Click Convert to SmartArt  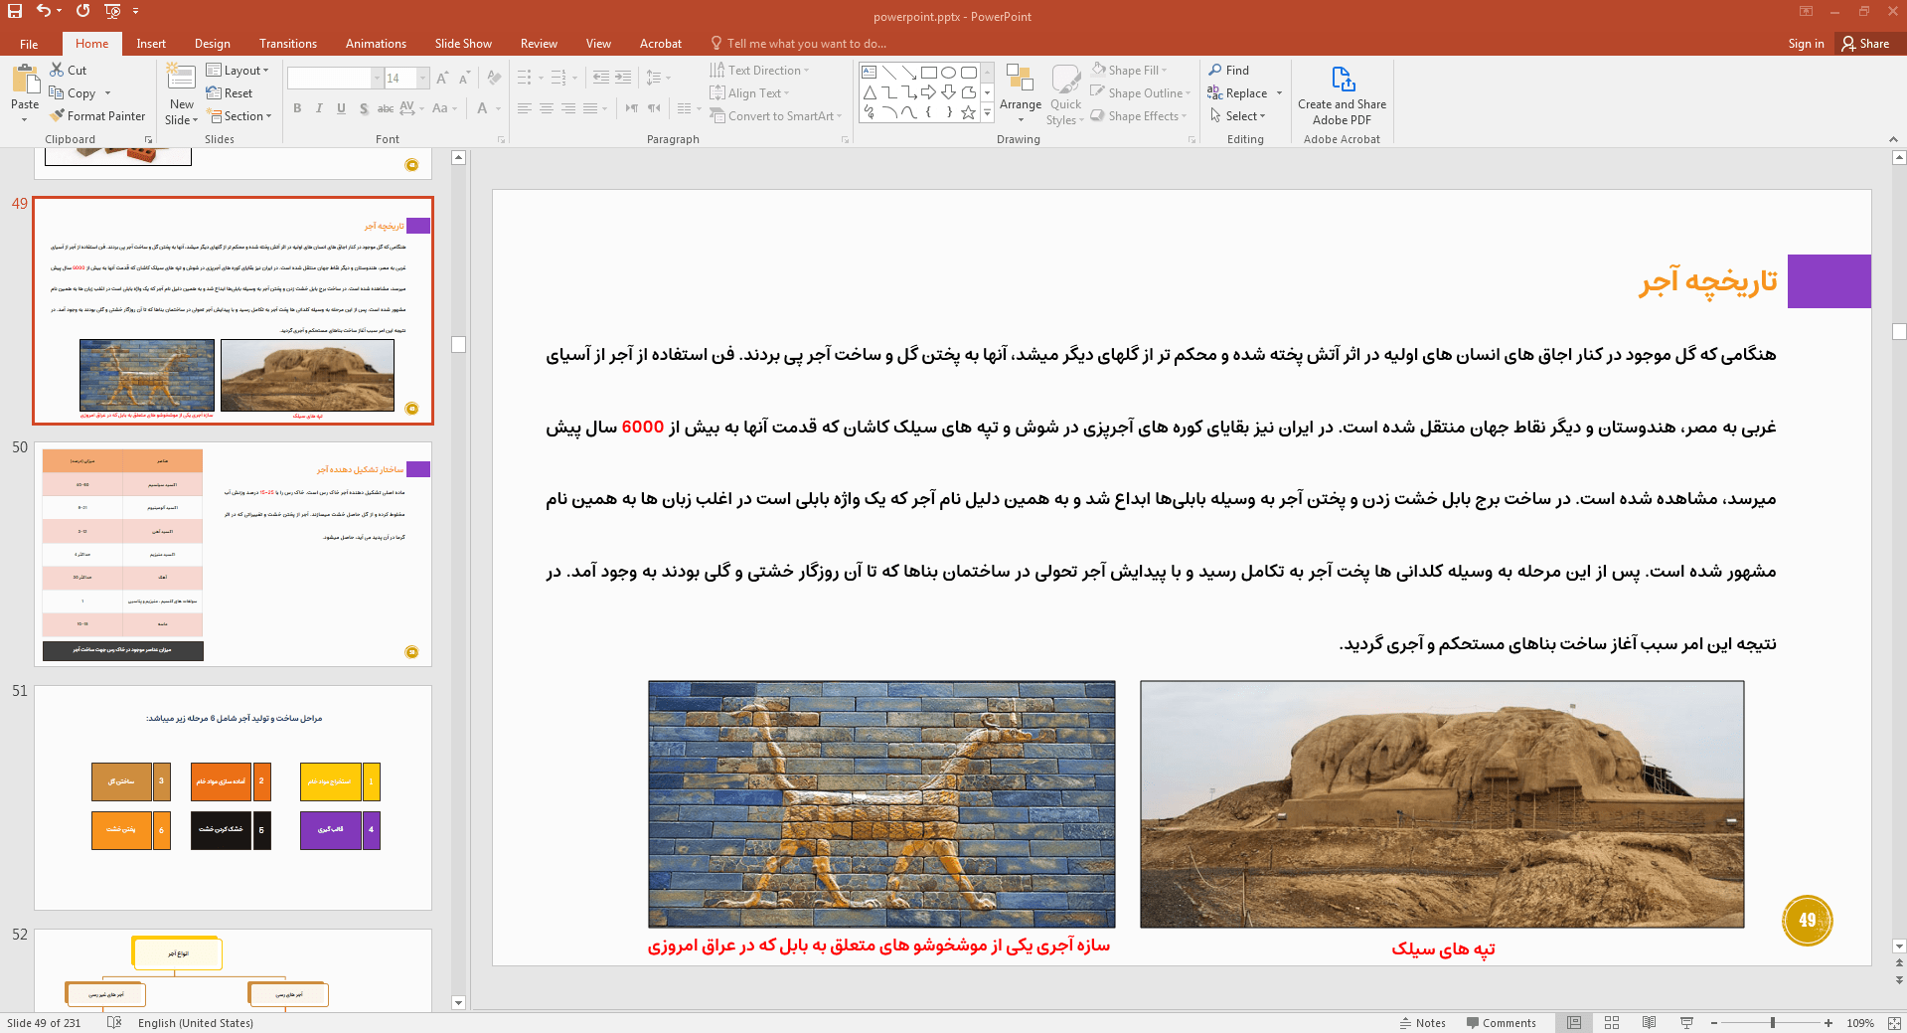[775, 116]
